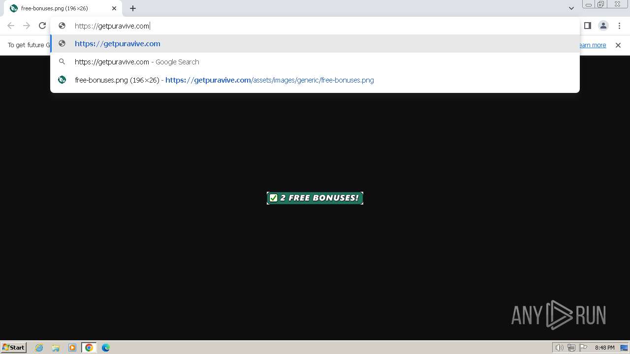Click the address bar URL field
This screenshot has height=354, width=630.
point(315,26)
